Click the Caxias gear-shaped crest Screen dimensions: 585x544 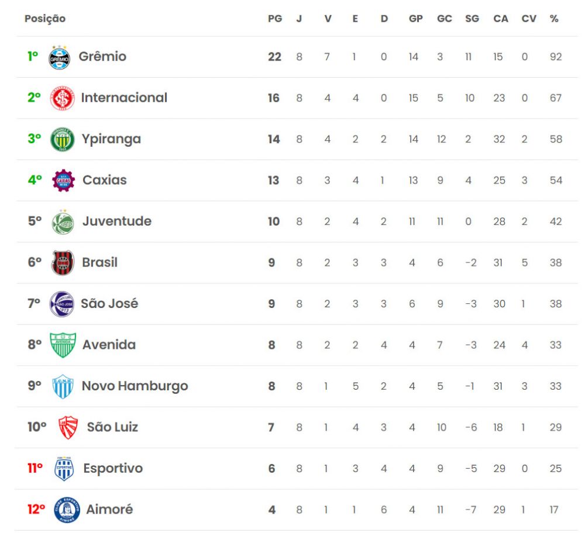tap(63, 181)
